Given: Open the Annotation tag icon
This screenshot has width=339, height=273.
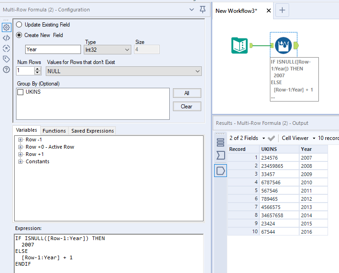Looking at the screenshot, I should pyautogui.click(x=6, y=59).
